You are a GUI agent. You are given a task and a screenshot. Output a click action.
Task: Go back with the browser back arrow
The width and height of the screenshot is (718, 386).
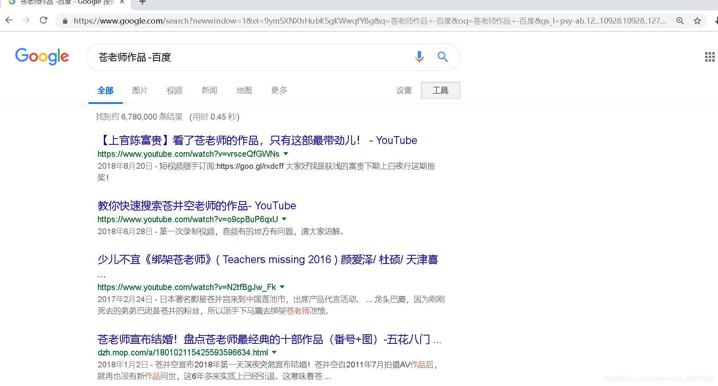coord(9,20)
